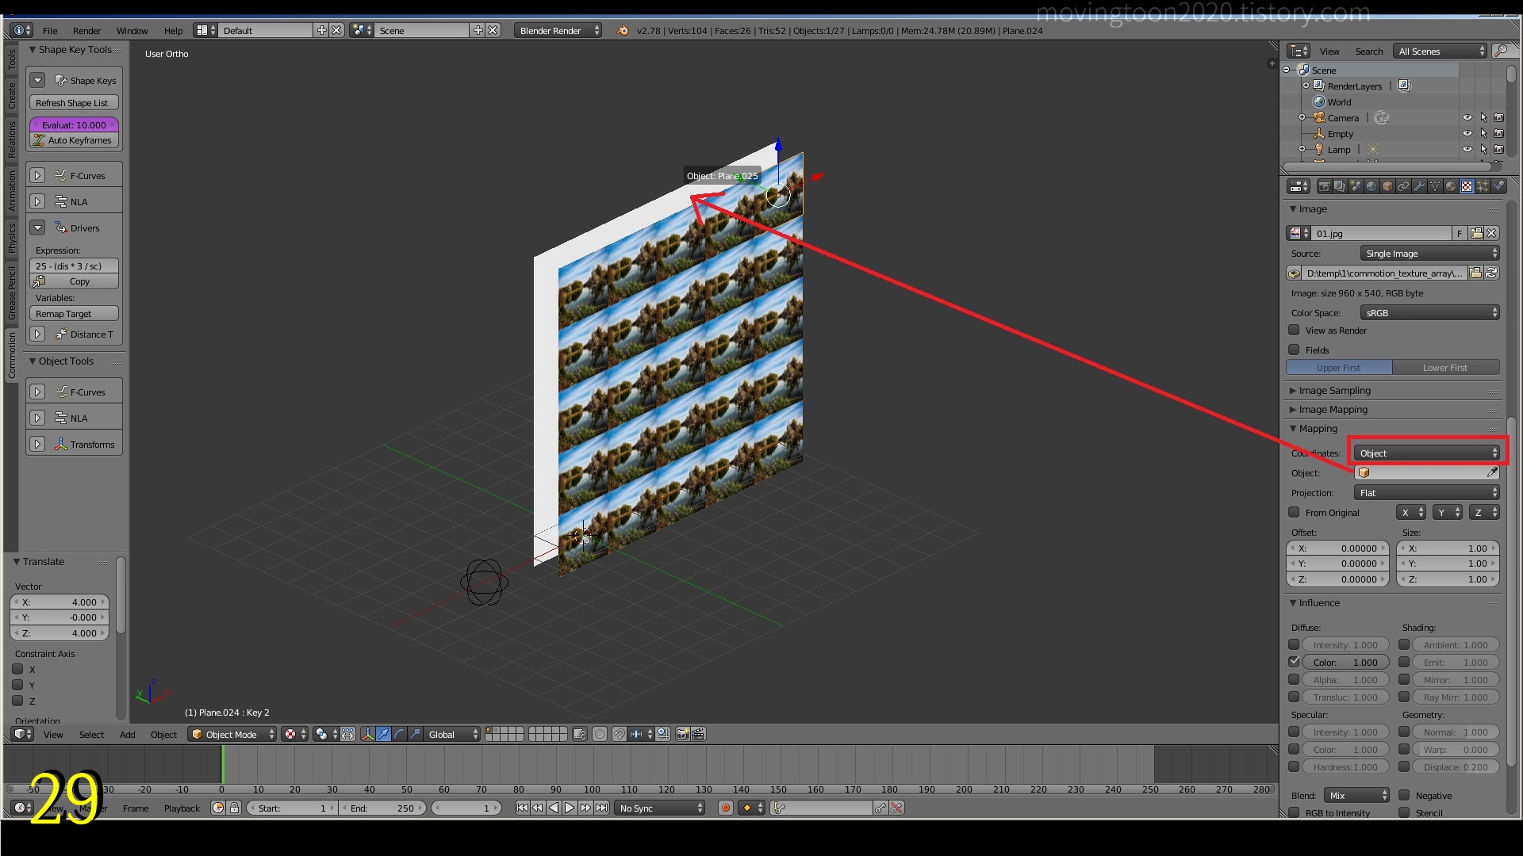This screenshot has height=856, width=1523.
Task: Open the Material properties tab (sphere icon)
Action: 1451,186
